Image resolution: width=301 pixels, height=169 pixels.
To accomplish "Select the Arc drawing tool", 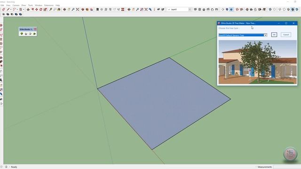I will [x=15, y=9].
